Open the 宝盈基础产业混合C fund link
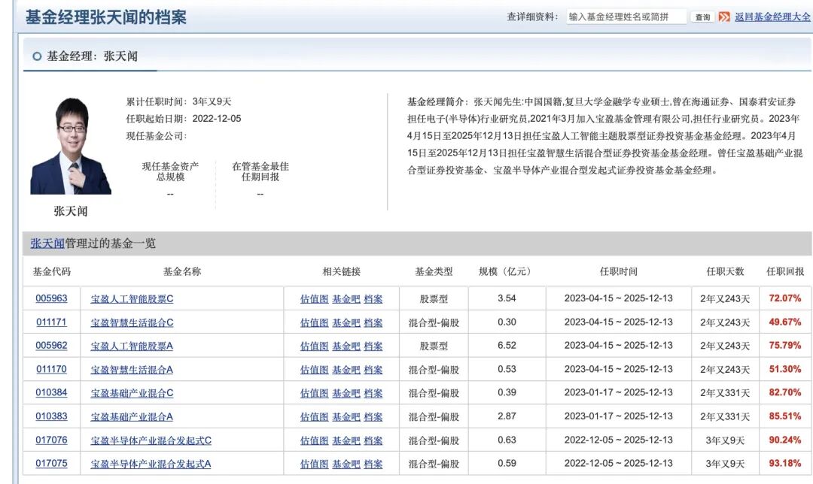 (x=132, y=393)
